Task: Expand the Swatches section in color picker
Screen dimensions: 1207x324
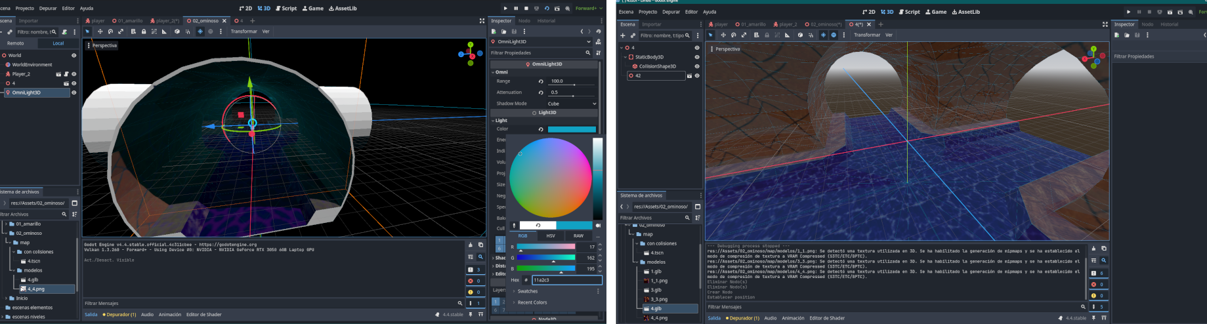Action: (527, 291)
